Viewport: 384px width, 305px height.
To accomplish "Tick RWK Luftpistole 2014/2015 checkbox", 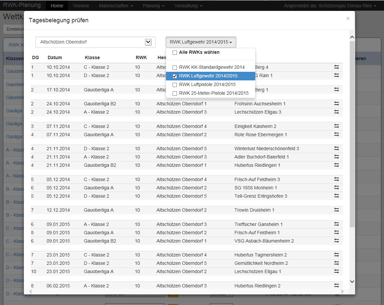I will click(175, 85).
